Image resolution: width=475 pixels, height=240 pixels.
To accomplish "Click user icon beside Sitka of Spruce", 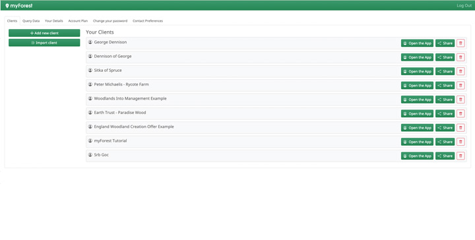I will (x=90, y=70).
